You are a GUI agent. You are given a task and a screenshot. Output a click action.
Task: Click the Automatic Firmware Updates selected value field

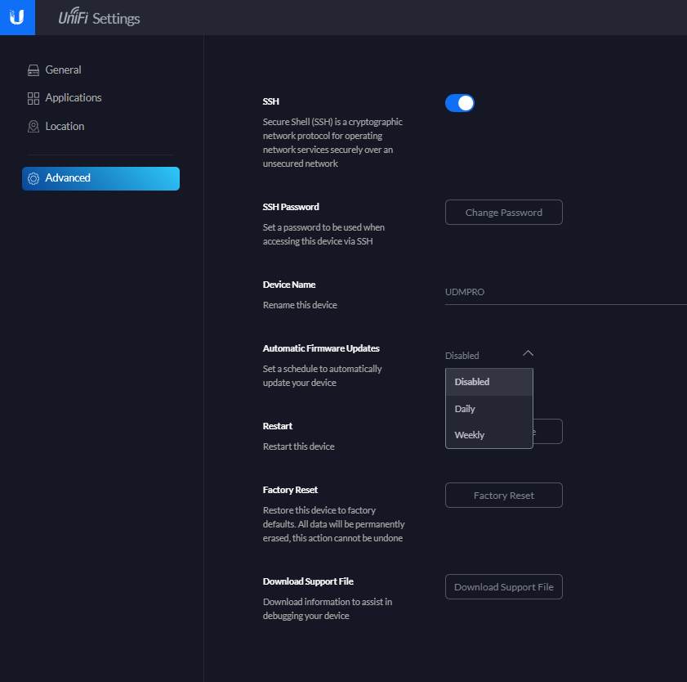pyautogui.click(x=462, y=356)
